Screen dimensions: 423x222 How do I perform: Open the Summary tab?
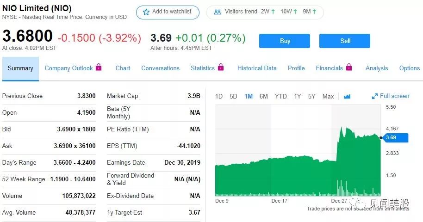coord(20,68)
